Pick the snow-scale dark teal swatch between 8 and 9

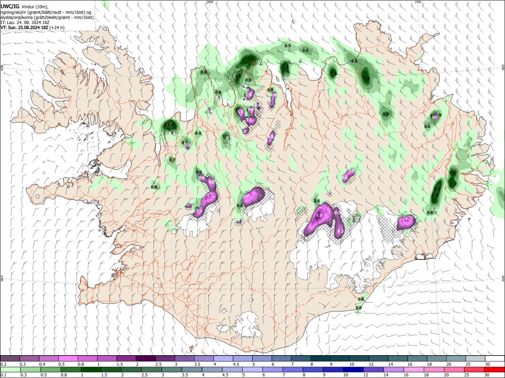pyautogui.click(x=320, y=359)
